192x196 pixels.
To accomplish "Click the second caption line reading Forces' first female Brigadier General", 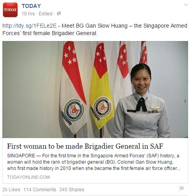I will [50, 33].
